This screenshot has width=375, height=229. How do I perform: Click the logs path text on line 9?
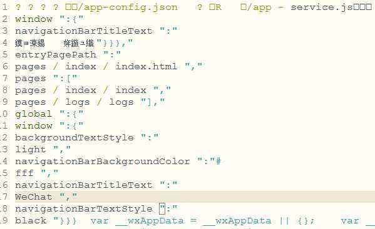click(74, 102)
